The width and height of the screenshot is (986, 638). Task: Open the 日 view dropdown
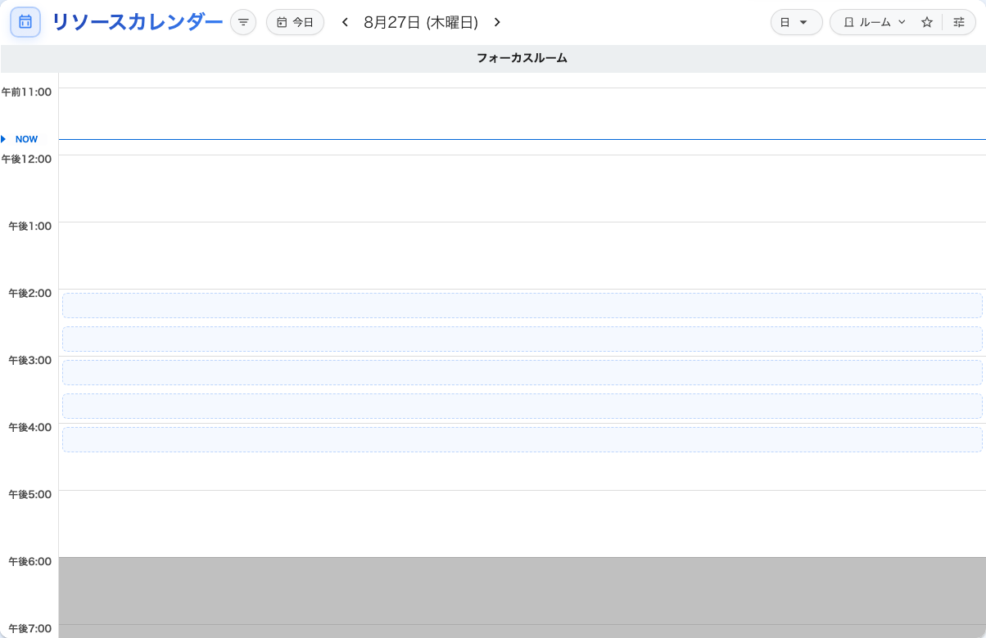796,22
